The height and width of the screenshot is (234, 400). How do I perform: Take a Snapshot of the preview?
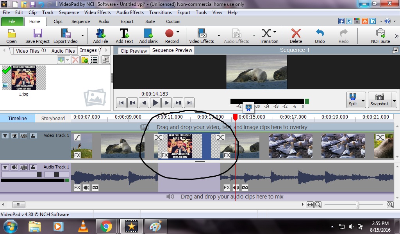379,99
